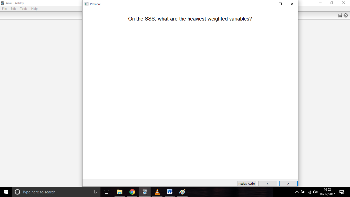Click the Cortana microphone icon
Viewport: 350px width, 197px height.
coord(95,192)
